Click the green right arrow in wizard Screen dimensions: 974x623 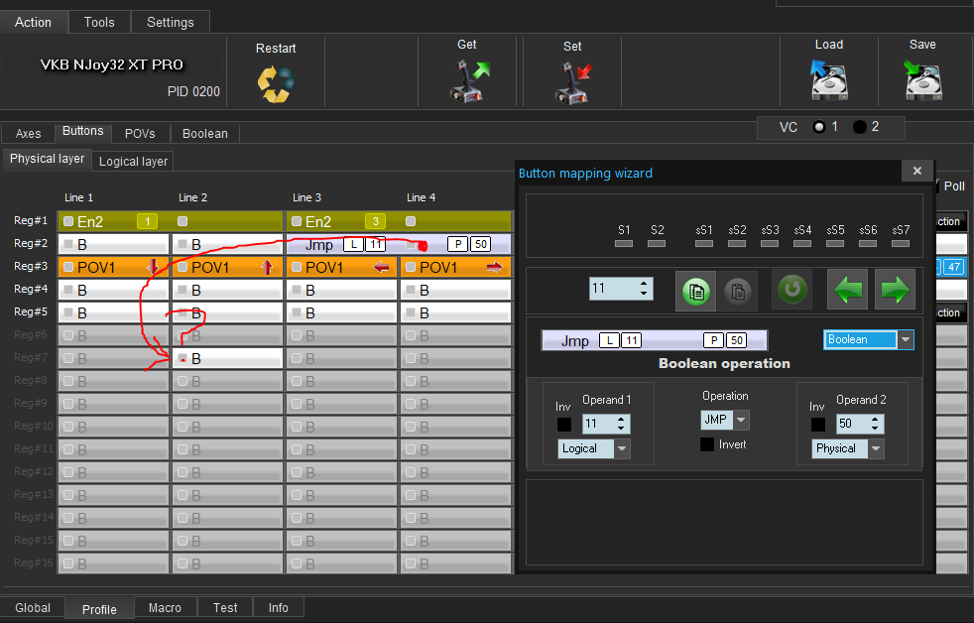(x=895, y=290)
